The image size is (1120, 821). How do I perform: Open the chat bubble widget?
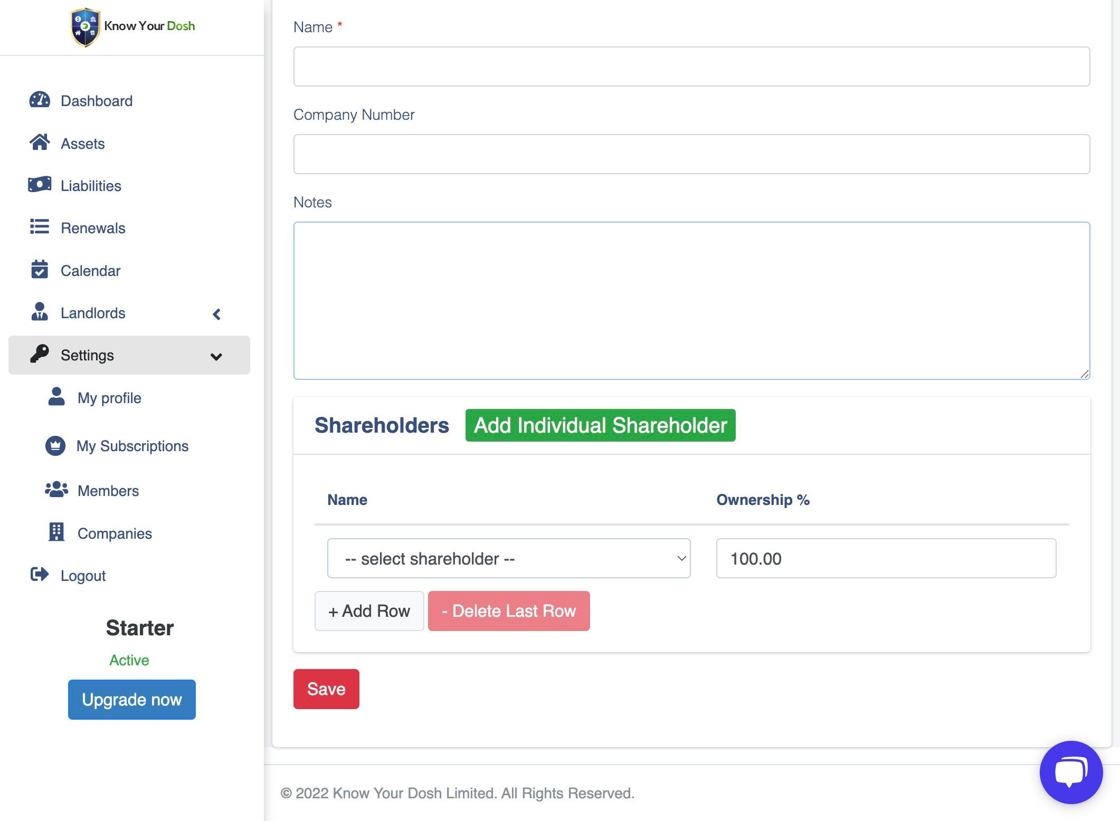coord(1070,772)
